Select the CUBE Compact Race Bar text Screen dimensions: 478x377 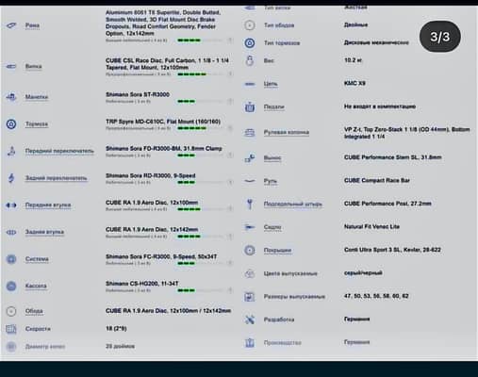[377, 181]
